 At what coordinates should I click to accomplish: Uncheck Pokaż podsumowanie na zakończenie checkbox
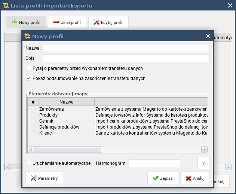coord(28,78)
